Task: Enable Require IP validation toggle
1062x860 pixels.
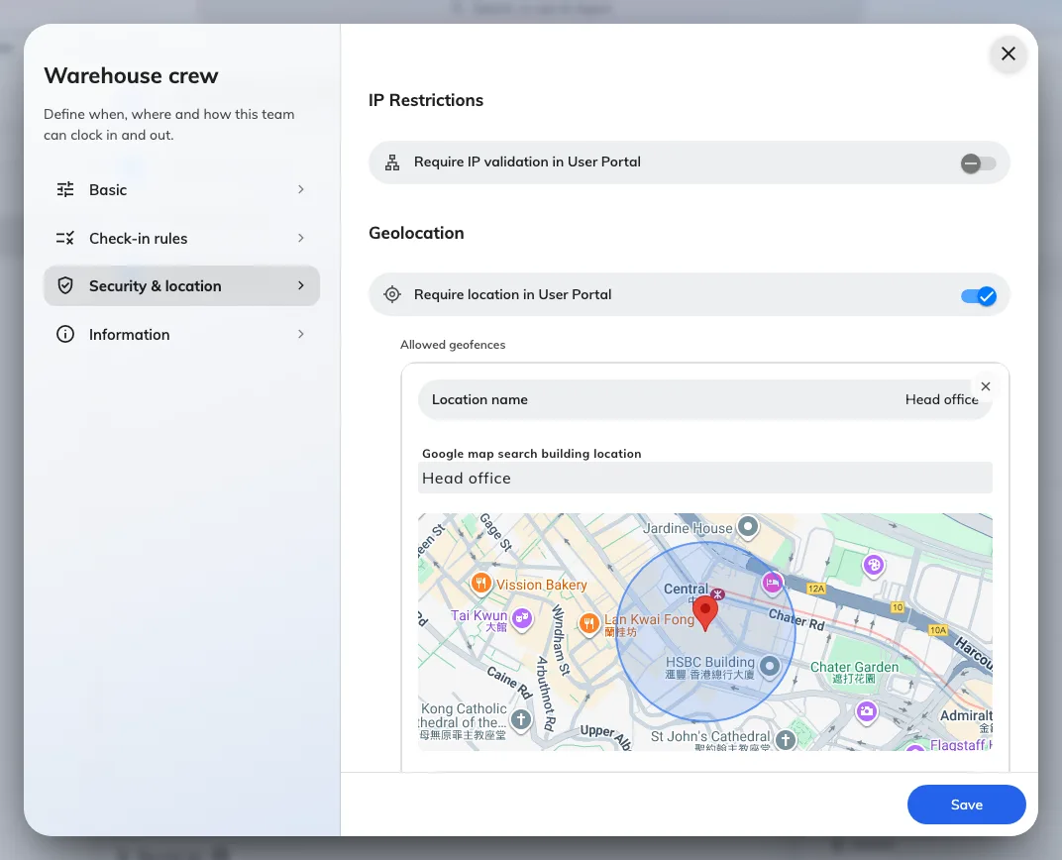Action: point(978,163)
